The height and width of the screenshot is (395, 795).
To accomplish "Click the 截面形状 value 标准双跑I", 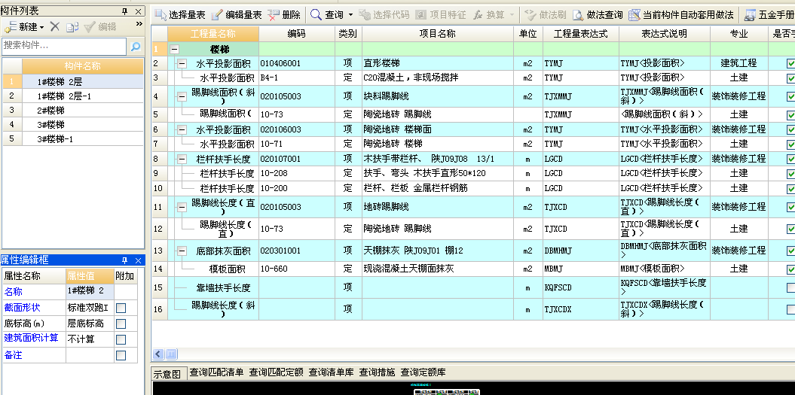I will [x=90, y=308].
